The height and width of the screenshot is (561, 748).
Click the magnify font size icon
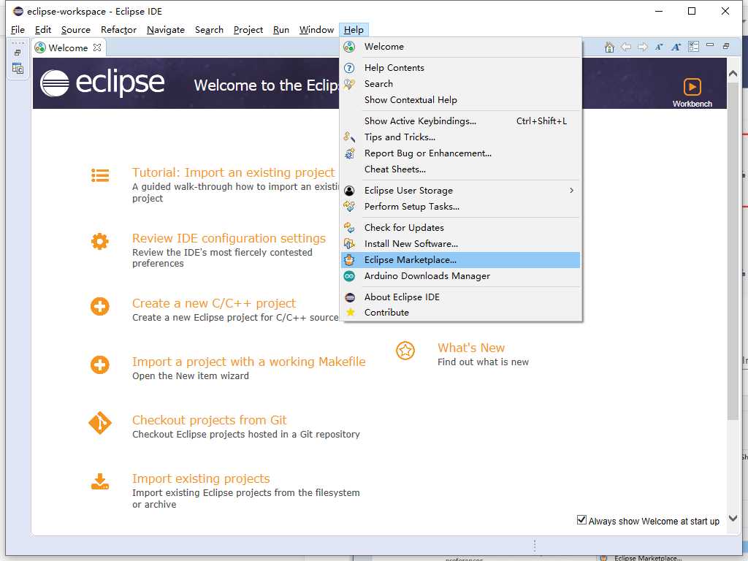[676, 47]
